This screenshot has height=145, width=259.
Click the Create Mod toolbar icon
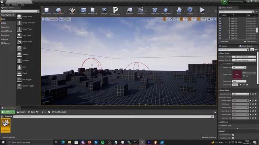coord(155,11)
